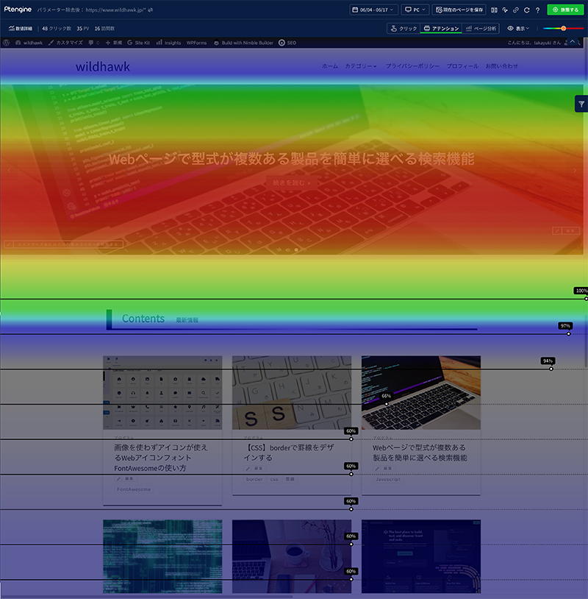Open the funnel filter panel on the right
This screenshot has width=588, height=599.
click(x=581, y=104)
